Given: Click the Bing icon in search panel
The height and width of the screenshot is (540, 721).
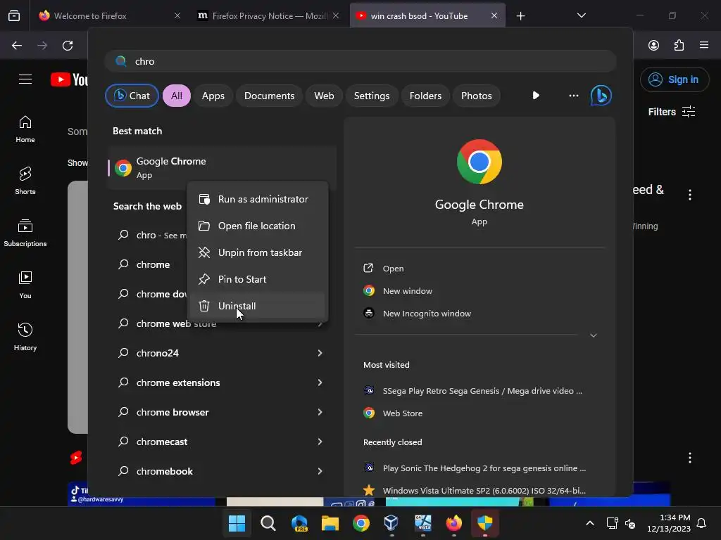Looking at the screenshot, I should click(601, 96).
